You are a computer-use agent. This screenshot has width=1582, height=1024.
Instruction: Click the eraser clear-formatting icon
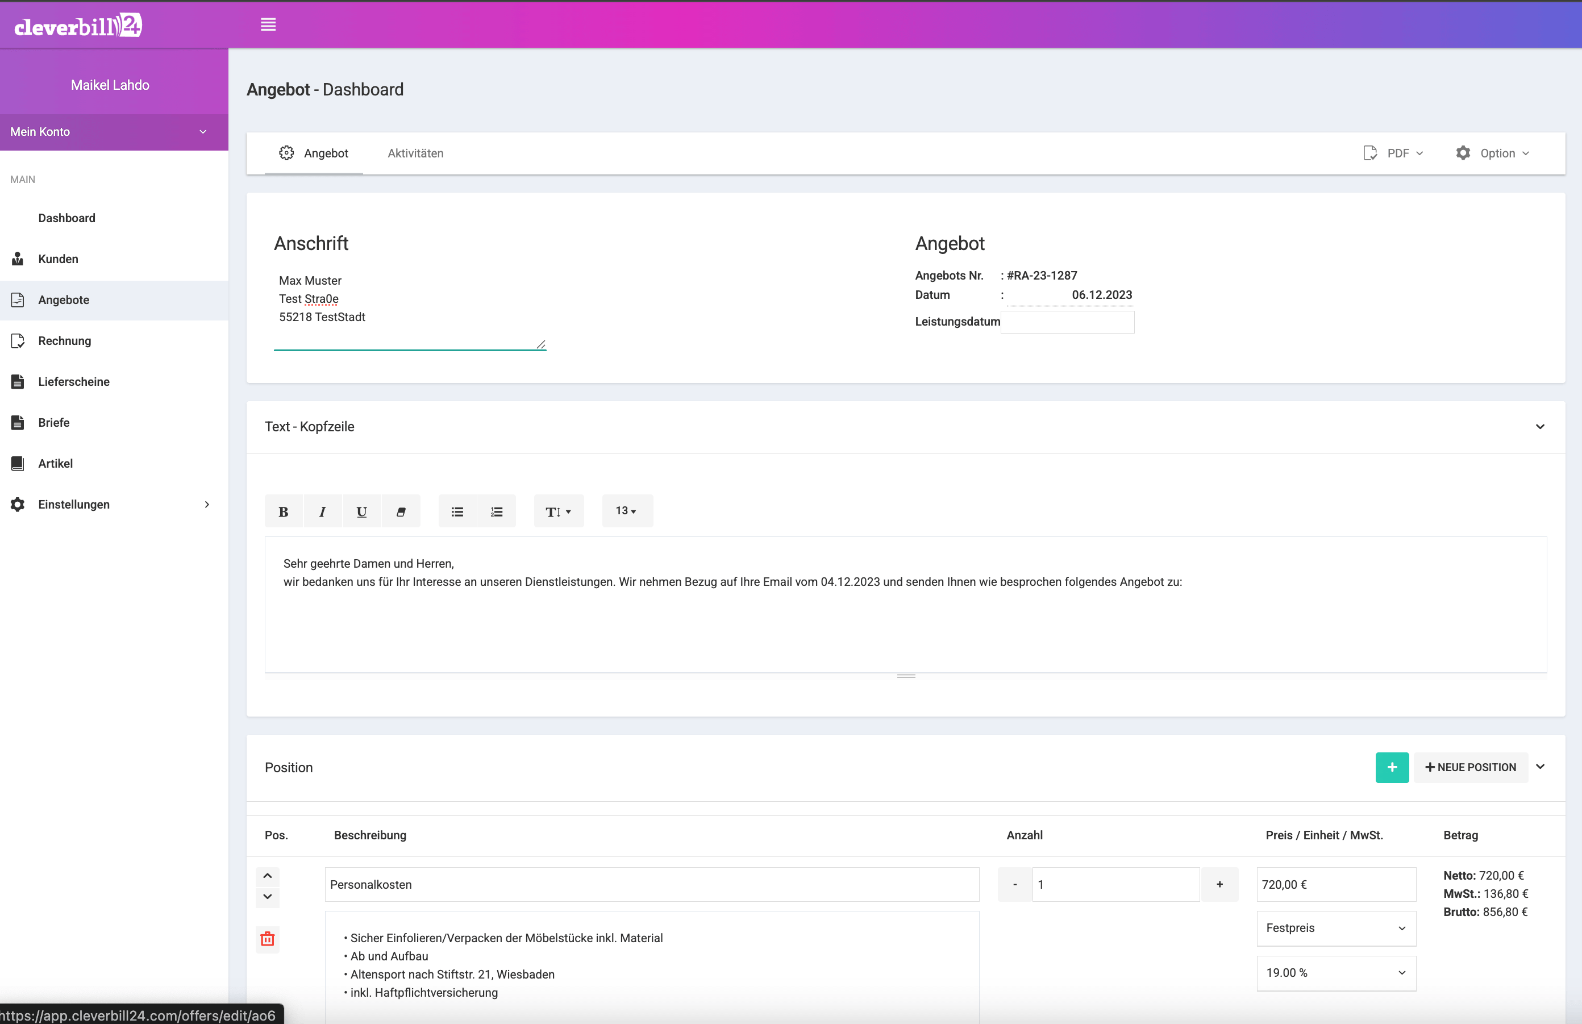401,511
